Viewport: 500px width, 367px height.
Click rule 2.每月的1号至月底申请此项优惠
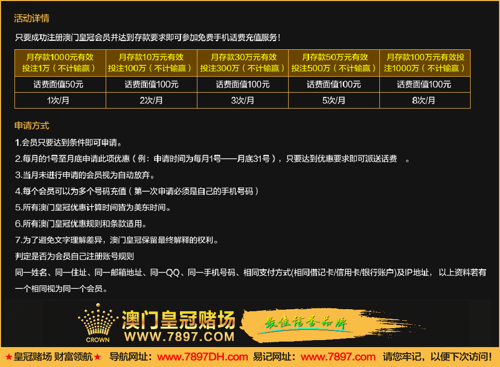[x=212, y=159]
